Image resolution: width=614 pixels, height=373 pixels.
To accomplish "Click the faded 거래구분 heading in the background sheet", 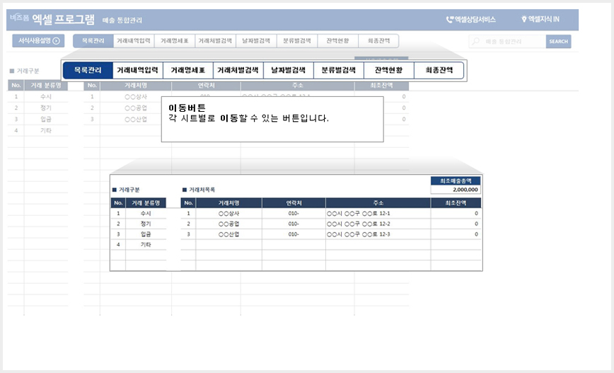I will [28, 71].
